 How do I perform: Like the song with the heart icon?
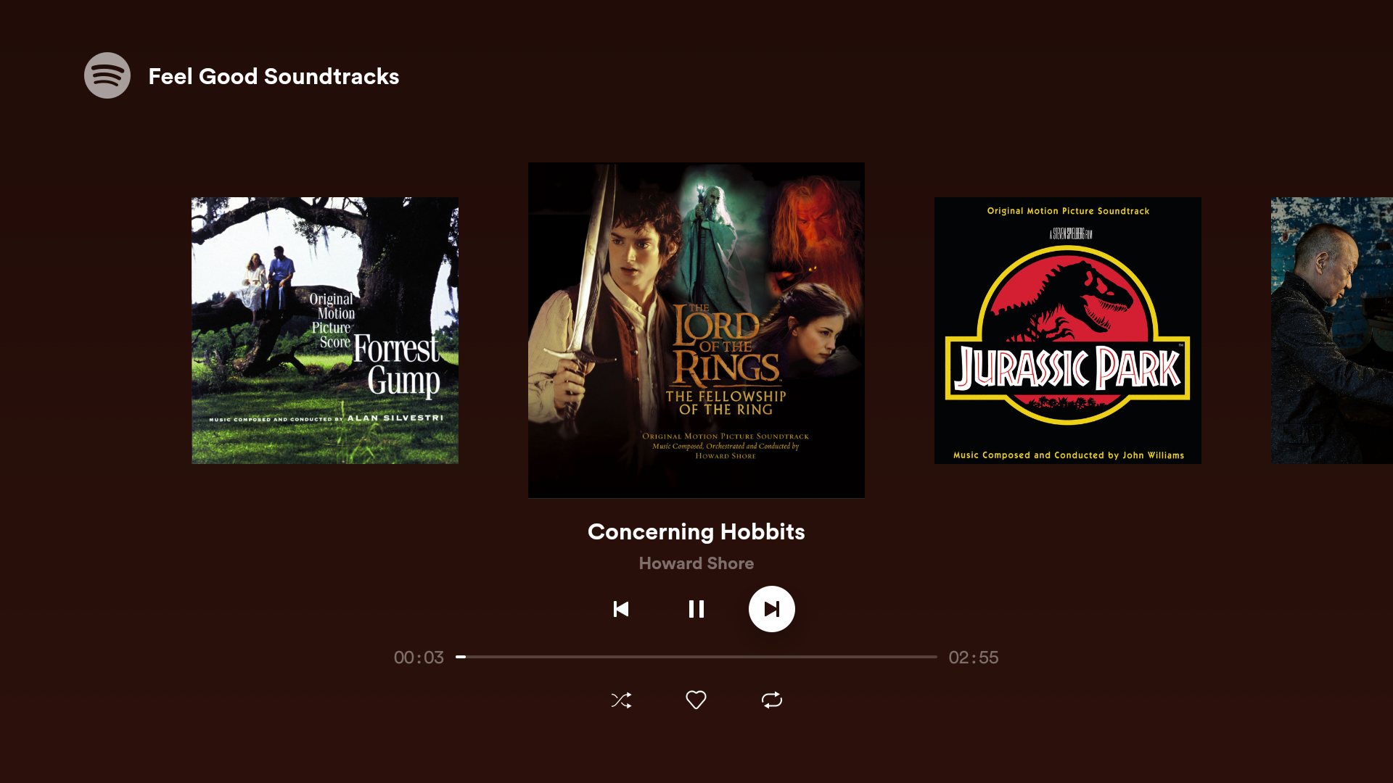click(696, 700)
